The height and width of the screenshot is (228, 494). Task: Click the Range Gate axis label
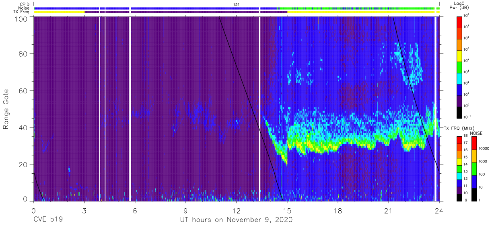point(6,109)
